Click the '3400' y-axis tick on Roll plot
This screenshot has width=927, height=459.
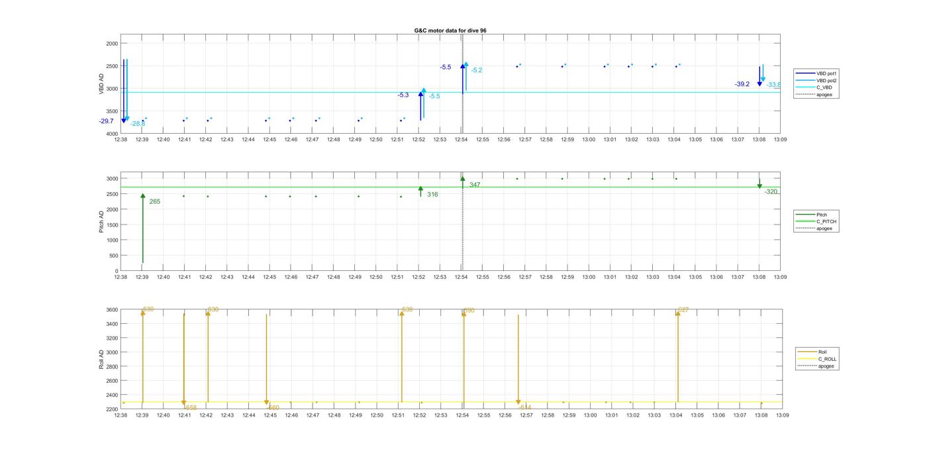click(112, 324)
